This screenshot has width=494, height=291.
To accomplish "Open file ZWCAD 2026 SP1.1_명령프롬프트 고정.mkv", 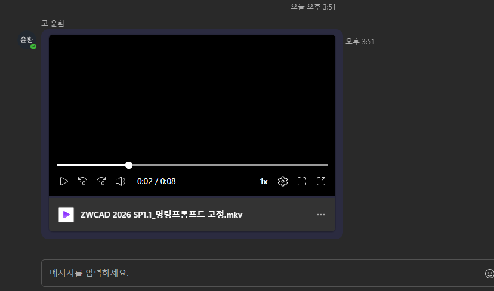I will 161,215.
